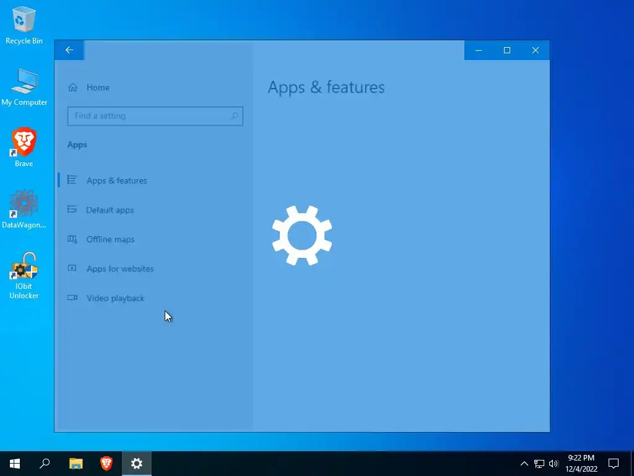Image resolution: width=634 pixels, height=476 pixels.
Task: Open Brave browser from taskbar
Action: (x=106, y=464)
